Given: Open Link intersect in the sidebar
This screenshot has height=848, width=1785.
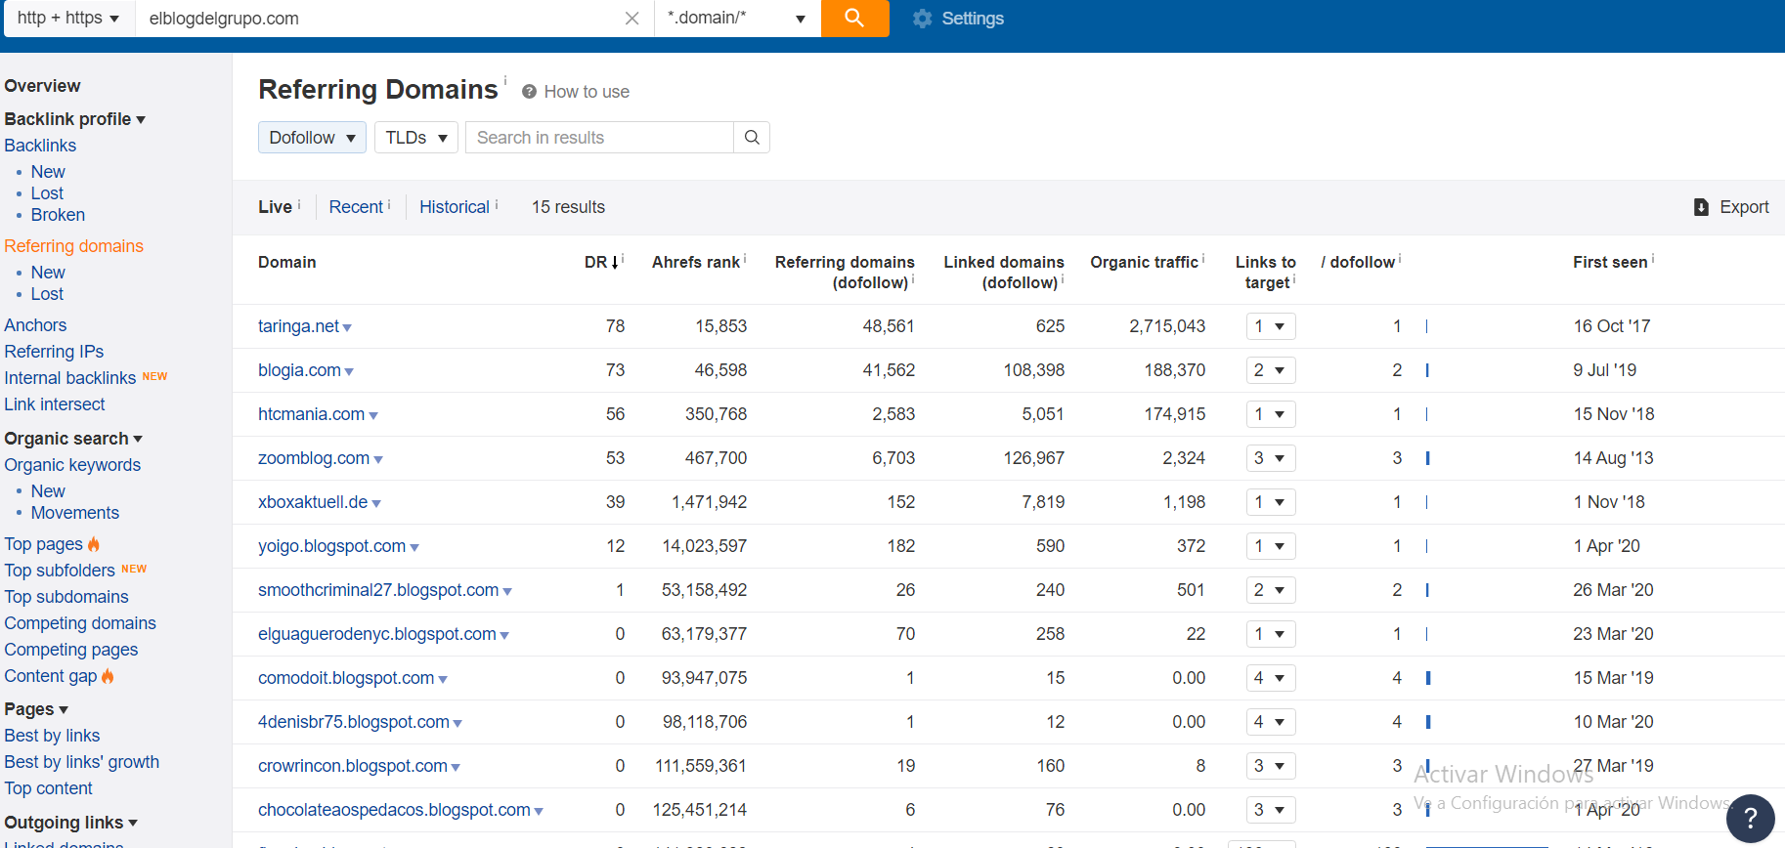Looking at the screenshot, I should coord(55,404).
